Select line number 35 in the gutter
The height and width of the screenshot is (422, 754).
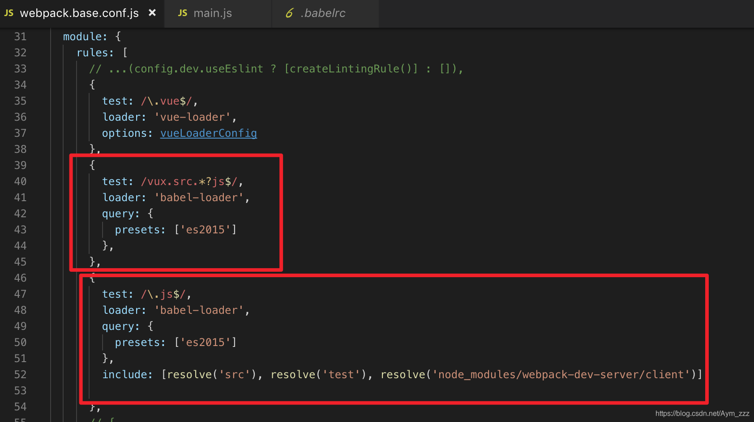pos(20,101)
